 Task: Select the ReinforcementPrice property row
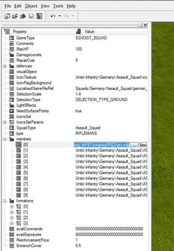(75, 240)
